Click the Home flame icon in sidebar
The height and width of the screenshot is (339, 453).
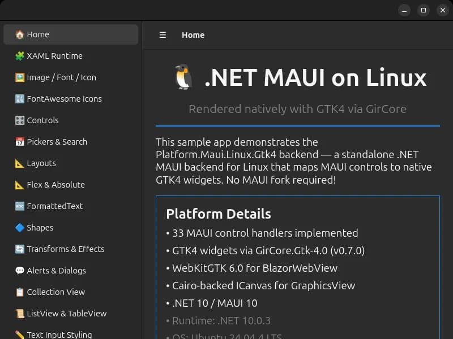point(18,34)
